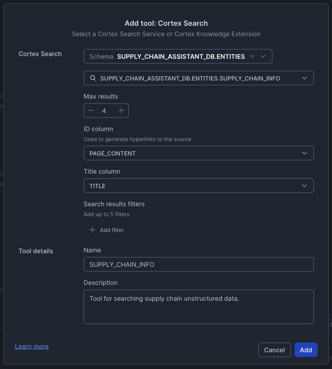Open the SUPPLY_CHAIN_INFO service selector
Viewport: 332px width, 369px height.
[199, 78]
